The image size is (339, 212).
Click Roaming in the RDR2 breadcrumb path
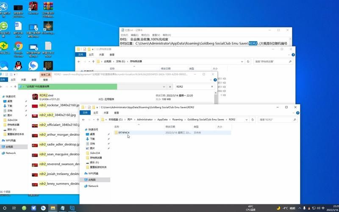[x=177, y=120]
